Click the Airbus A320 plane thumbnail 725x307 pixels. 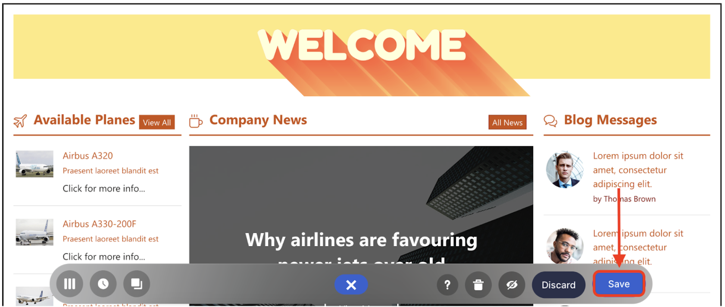(34, 164)
